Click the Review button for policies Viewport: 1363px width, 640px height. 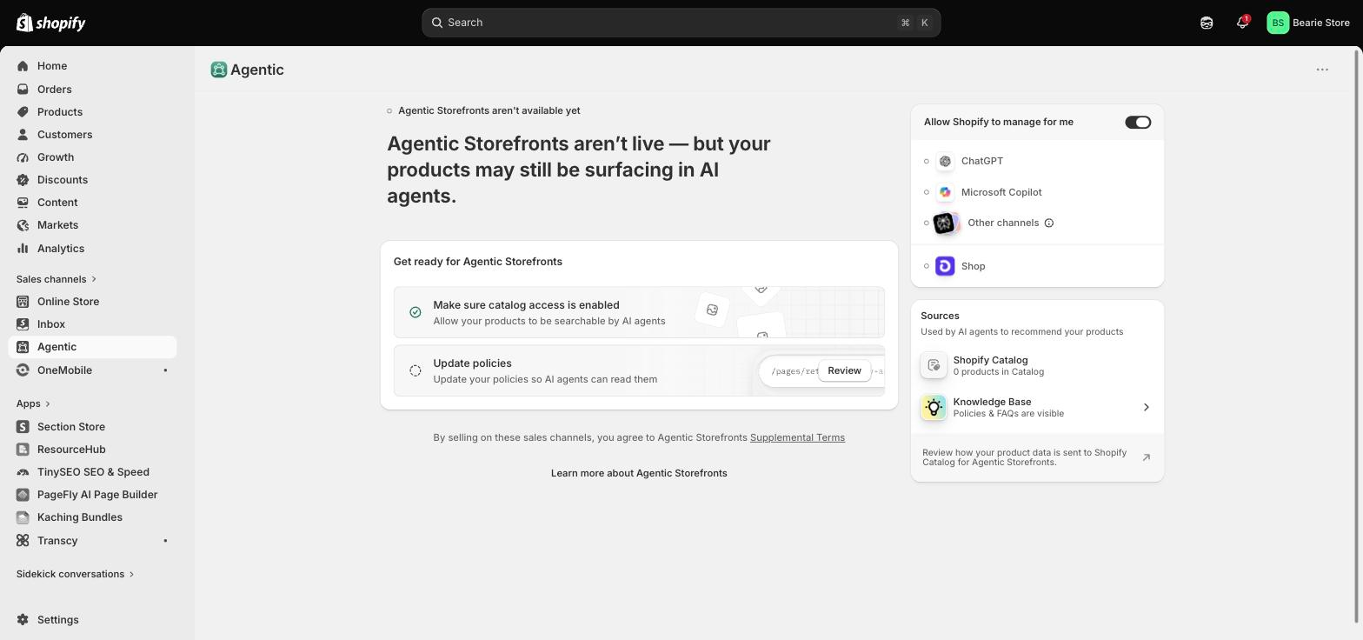pos(844,371)
